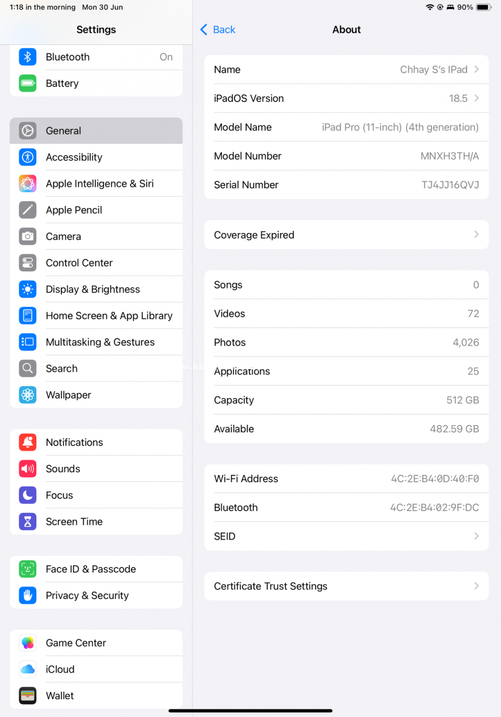Screen dimensions: 501x717
Task: Tap the Bluetooth icon in sidebar
Action: (x=28, y=57)
